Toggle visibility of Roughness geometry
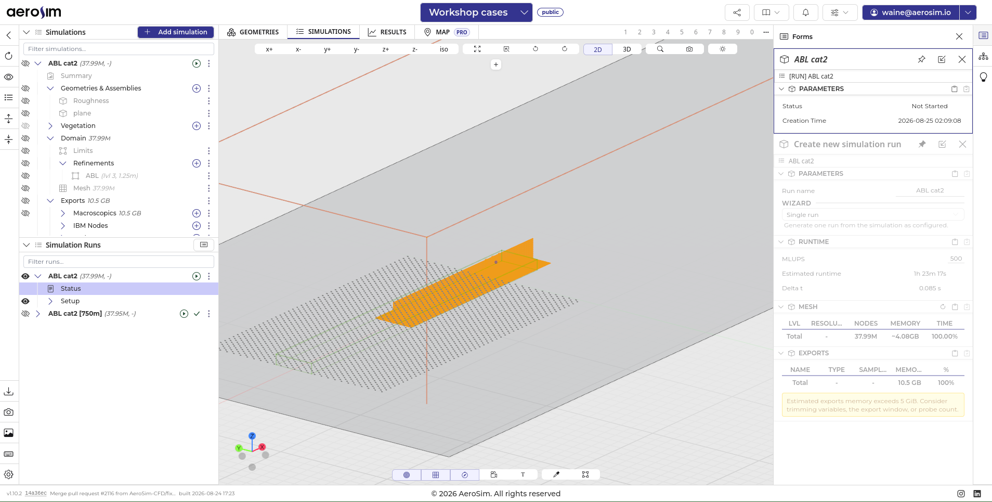The width and height of the screenshot is (992, 502). (25, 101)
